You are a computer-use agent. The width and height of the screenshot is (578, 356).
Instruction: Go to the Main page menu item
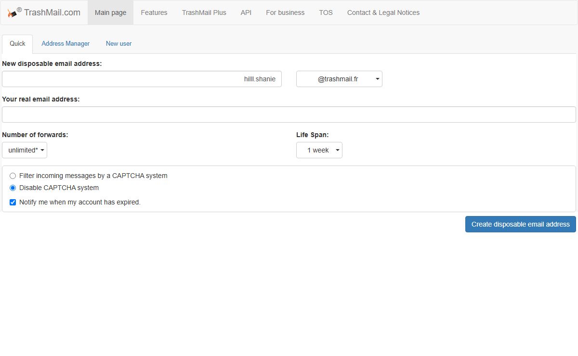(110, 13)
